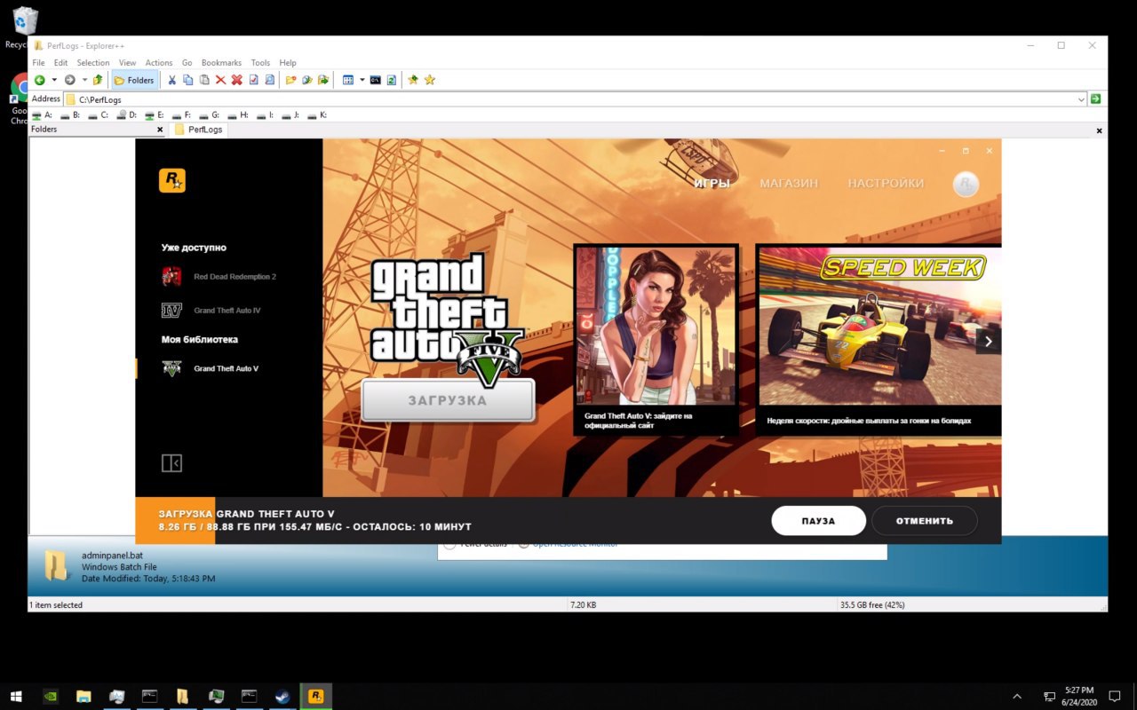Viewport: 1137px width, 710px height.
Task: Select Grand Theft Auto IV in sidebar
Action: click(211, 311)
